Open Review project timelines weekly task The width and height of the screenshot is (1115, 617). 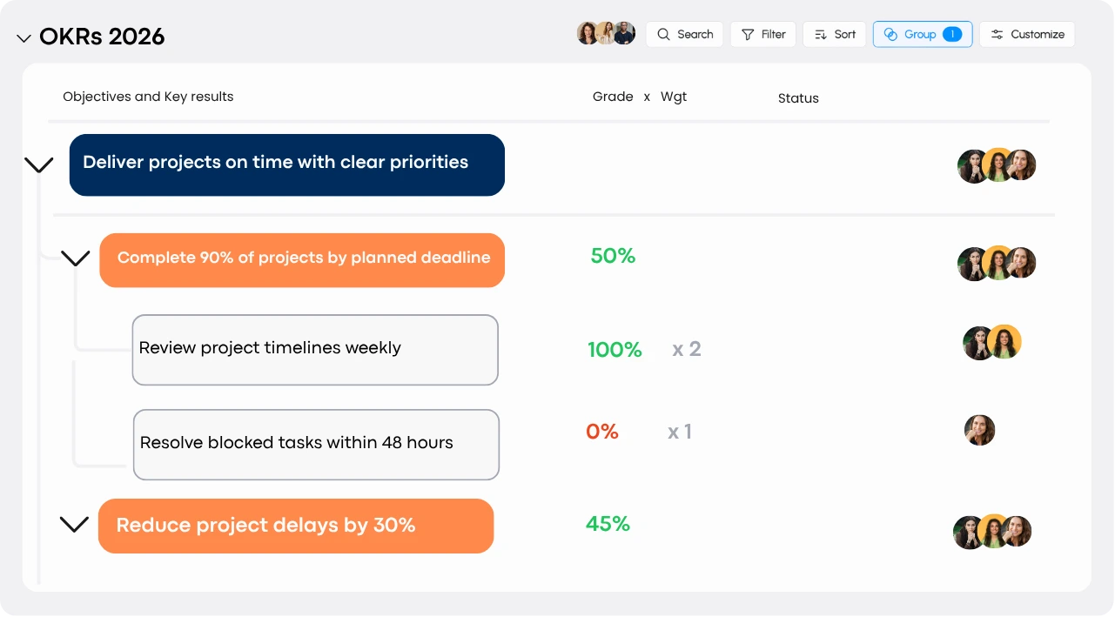click(314, 349)
